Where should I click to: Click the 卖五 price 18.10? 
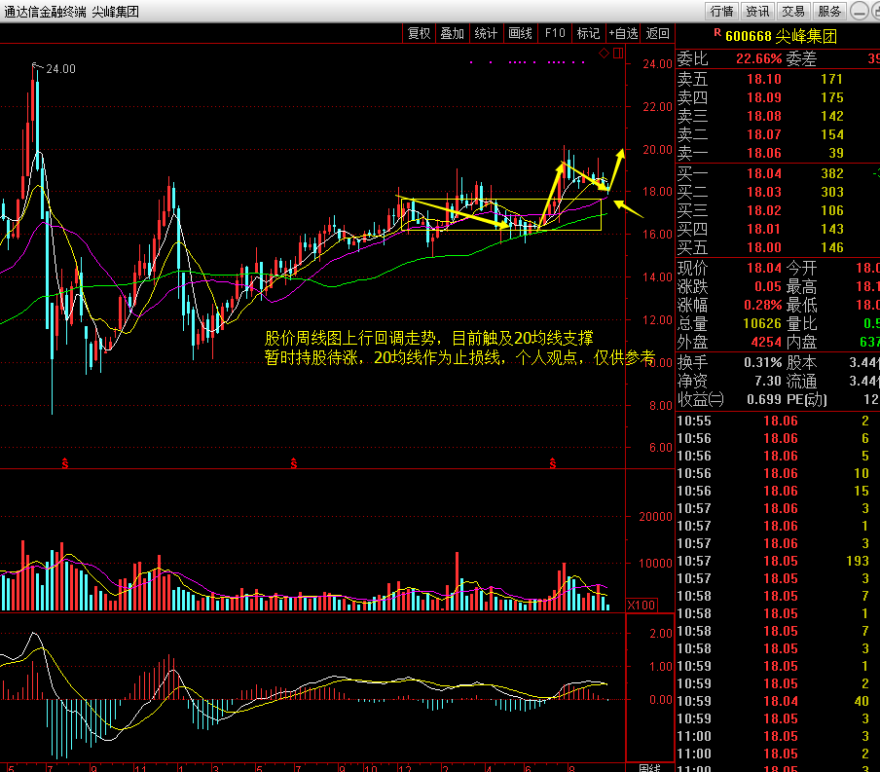point(764,79)
